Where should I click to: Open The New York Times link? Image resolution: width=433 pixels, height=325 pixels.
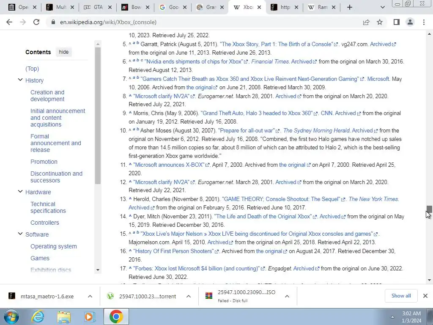(373, 199)
